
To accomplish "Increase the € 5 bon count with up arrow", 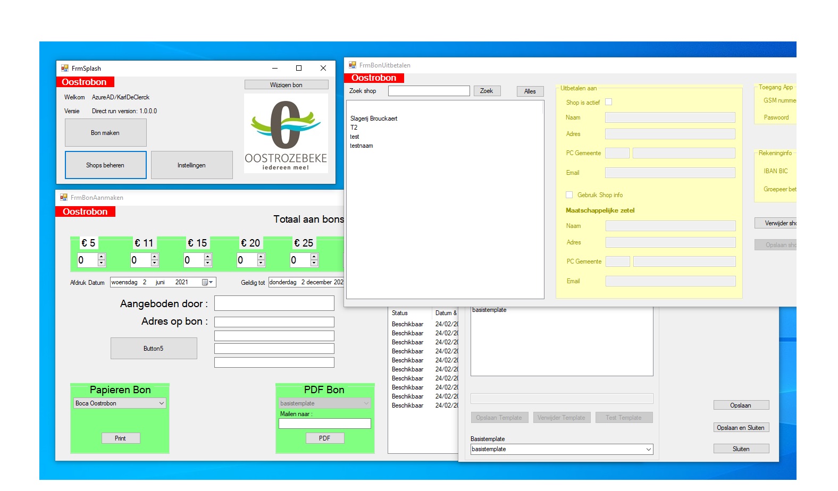I will pyautogui.click(x=102, y=257).
